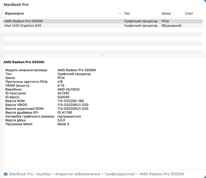Click the Версія додаткової ROM: label
206x178 pixels.
[x=25, y=109]
